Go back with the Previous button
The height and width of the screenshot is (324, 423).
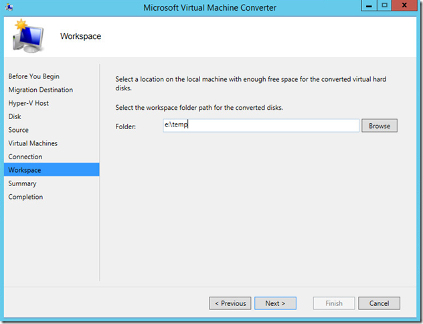coord(230,303)
